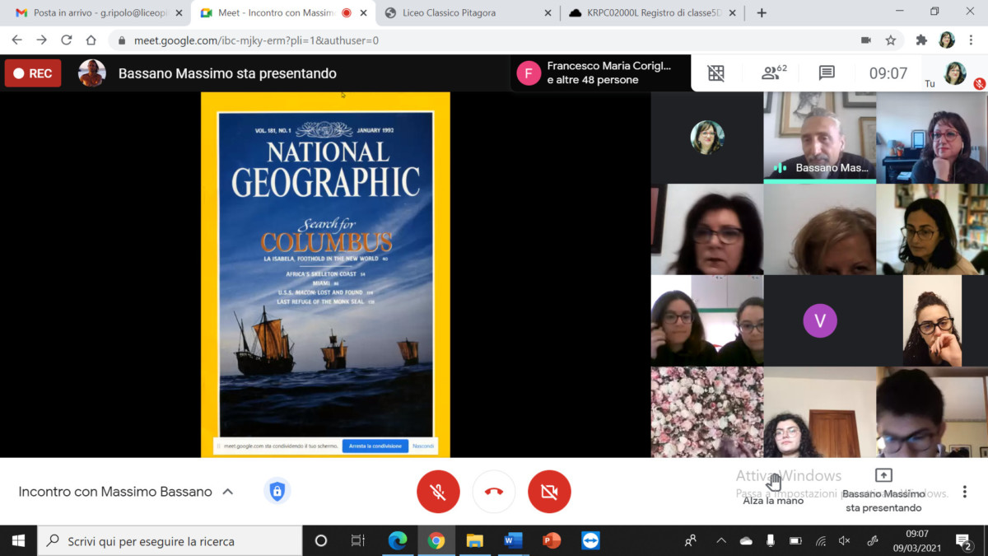The height and width of the screenshot is (556, 988).
Task: Bookmark this page with star icon
Action: (x=890, y=40)
